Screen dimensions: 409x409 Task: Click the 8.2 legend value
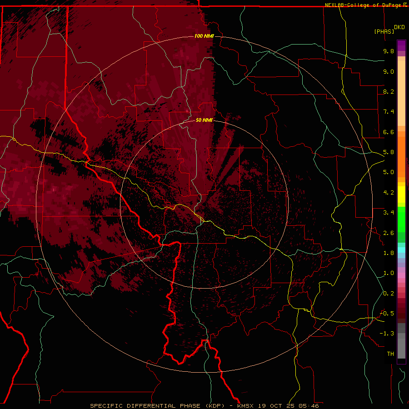pyautogui.click(x=389, y=91)
